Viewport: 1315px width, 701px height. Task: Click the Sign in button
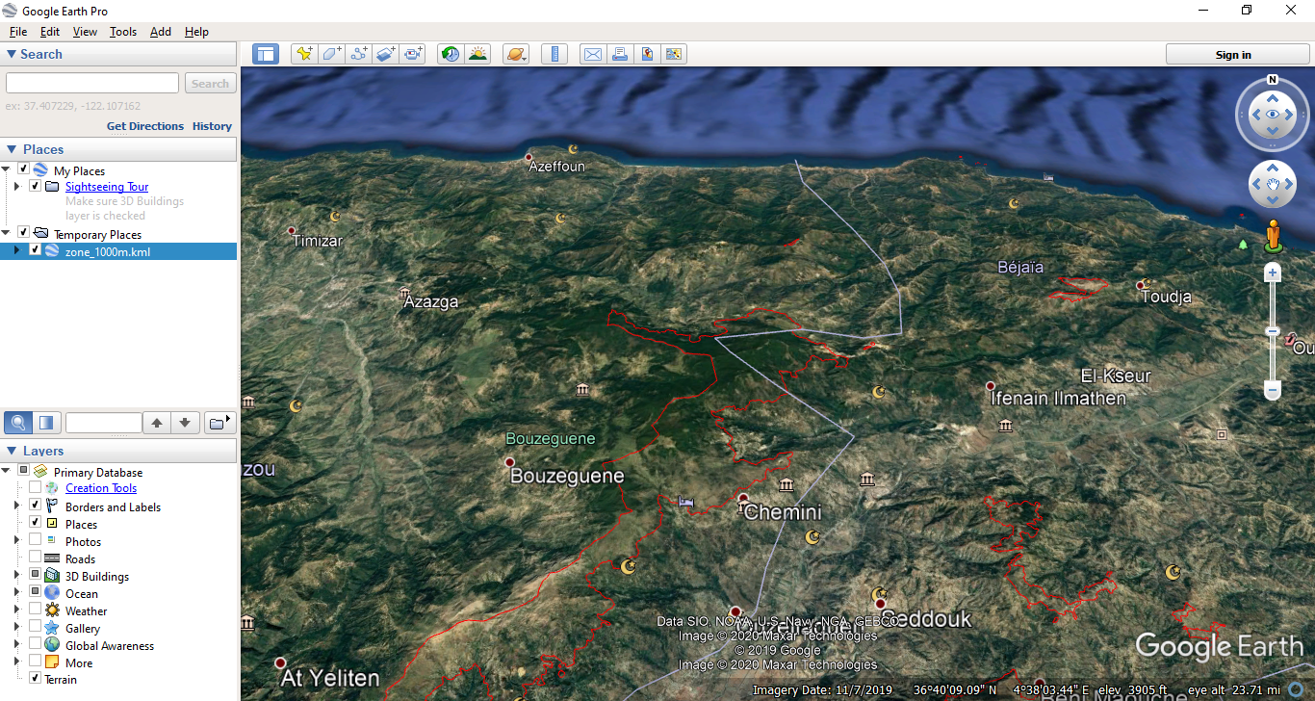(x=1232, y=55)
